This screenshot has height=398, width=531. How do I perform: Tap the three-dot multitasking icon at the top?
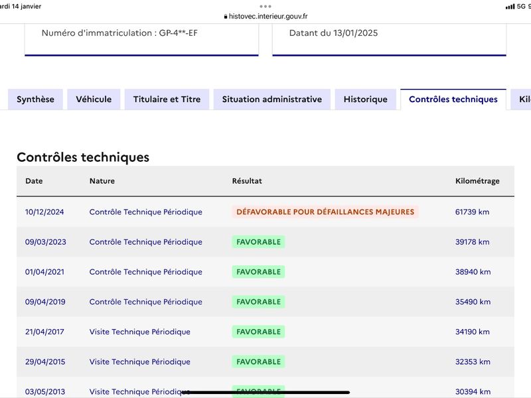pos(265,7)
